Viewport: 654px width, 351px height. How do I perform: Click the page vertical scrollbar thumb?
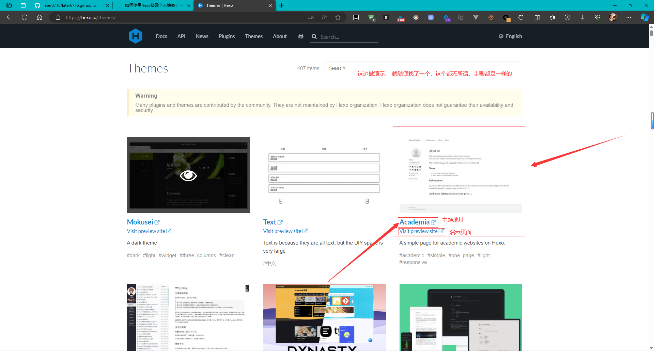click(x=651, y=33)
